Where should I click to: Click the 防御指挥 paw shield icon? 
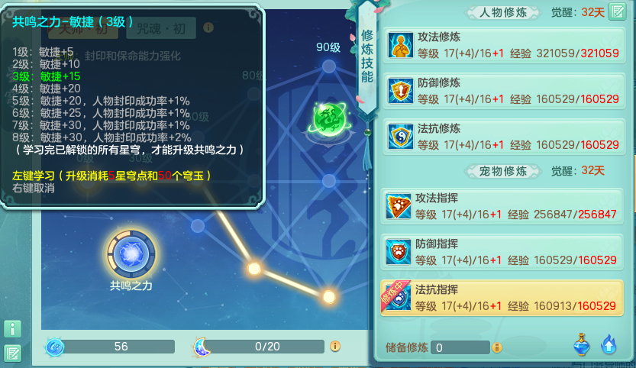tap(398, 252)
